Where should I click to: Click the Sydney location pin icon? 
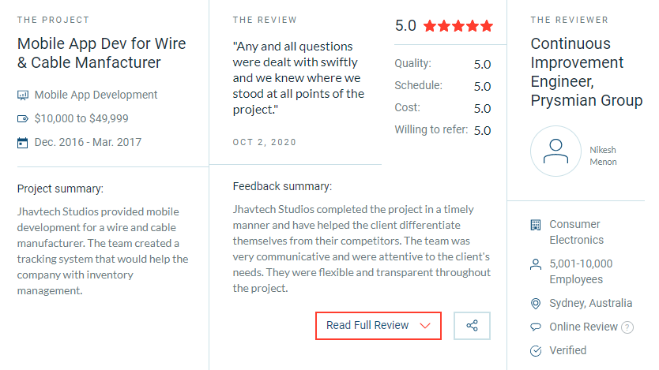tap(536, 304)
